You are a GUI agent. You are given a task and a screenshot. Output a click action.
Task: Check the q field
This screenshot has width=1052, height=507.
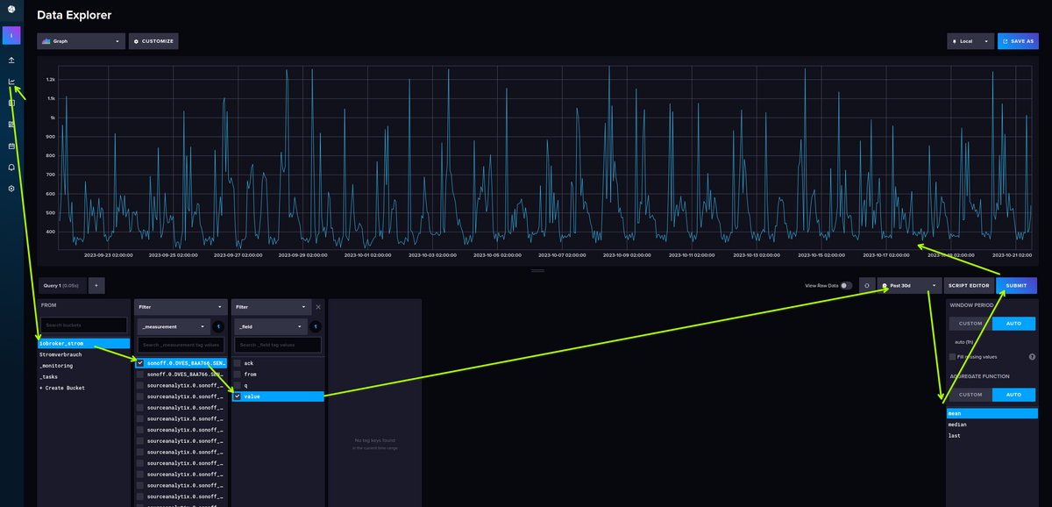[x=238, y=385]
